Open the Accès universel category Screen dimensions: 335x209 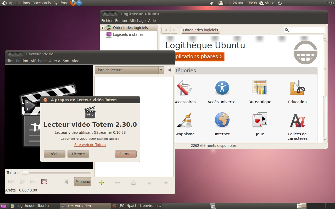pyautogui.click(x=222, y=88)
